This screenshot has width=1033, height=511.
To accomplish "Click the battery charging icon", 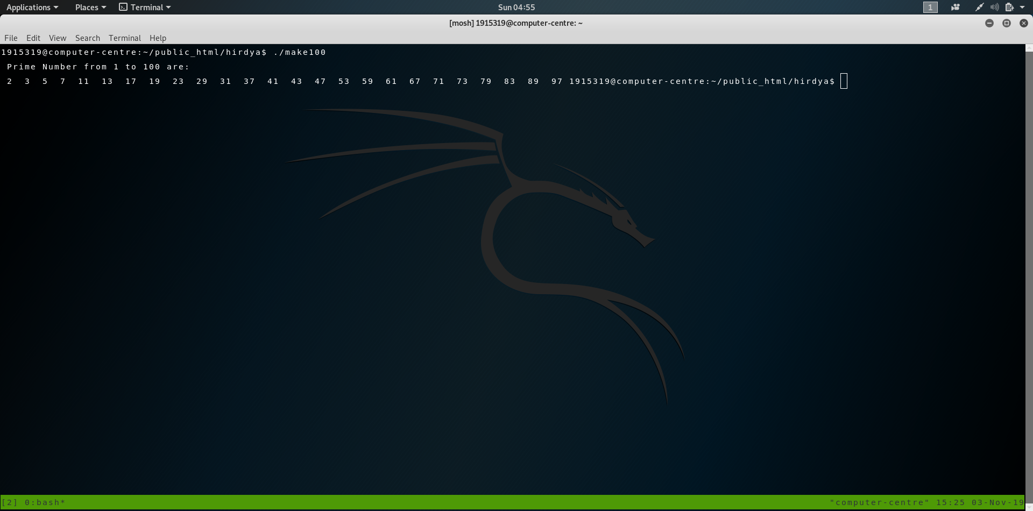I will pyautogui.click(x=1009, y=8).
